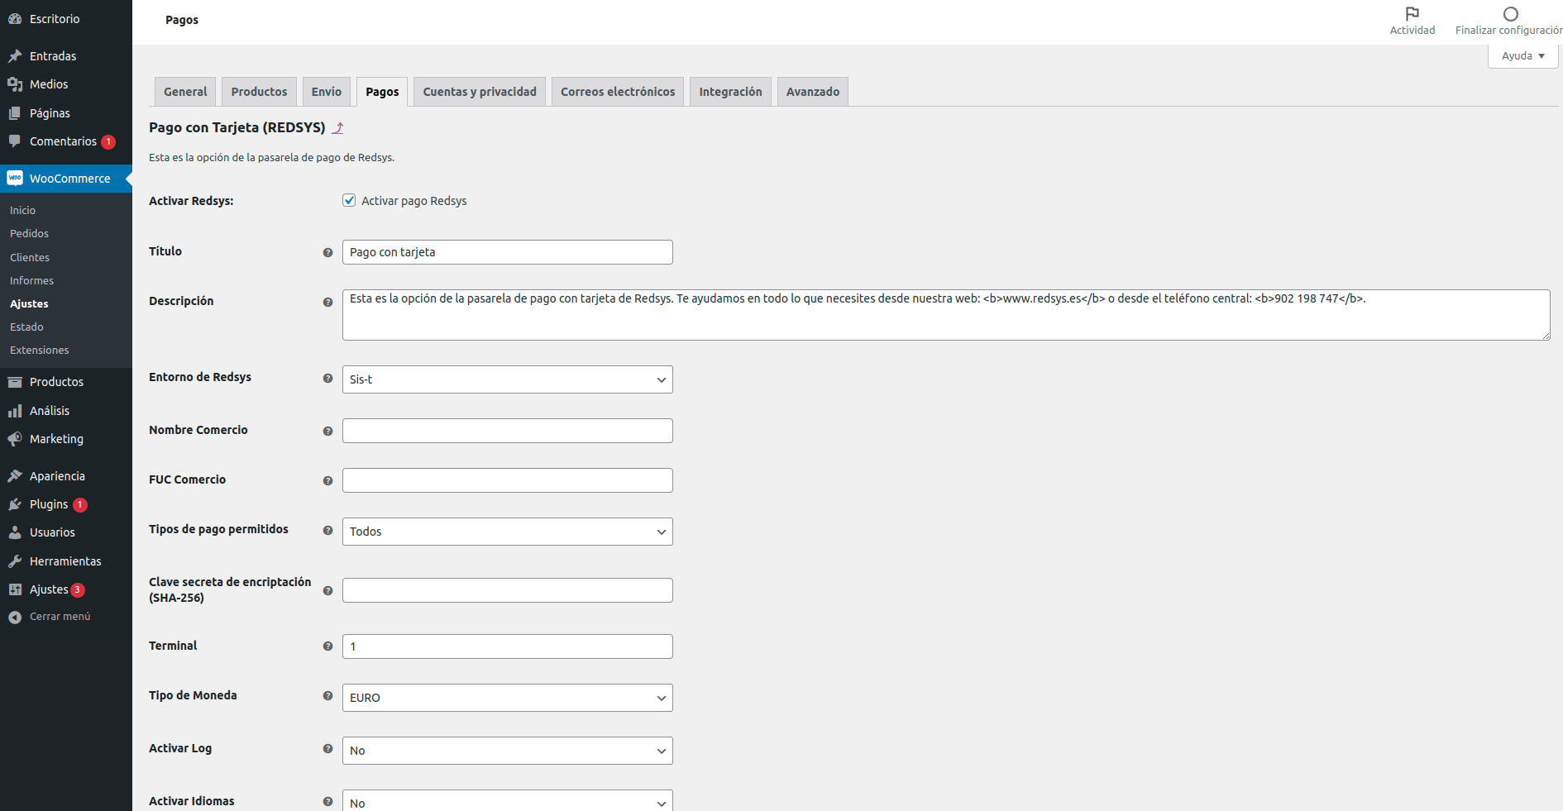The height and width of the screenshot is (811, 1563).
Task: Expand the Ayuda help dropdown
Action: [x=1523, y=56]
